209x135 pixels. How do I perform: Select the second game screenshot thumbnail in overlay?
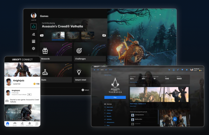coord(73,35)
